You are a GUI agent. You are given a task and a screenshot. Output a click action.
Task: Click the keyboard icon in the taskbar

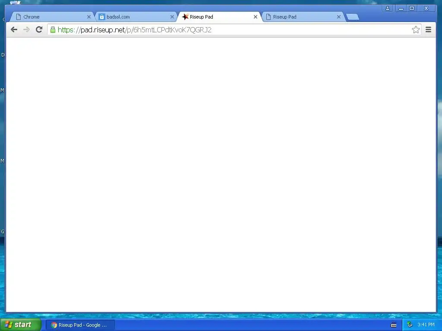pyautogui.click(x=394, y=325)
